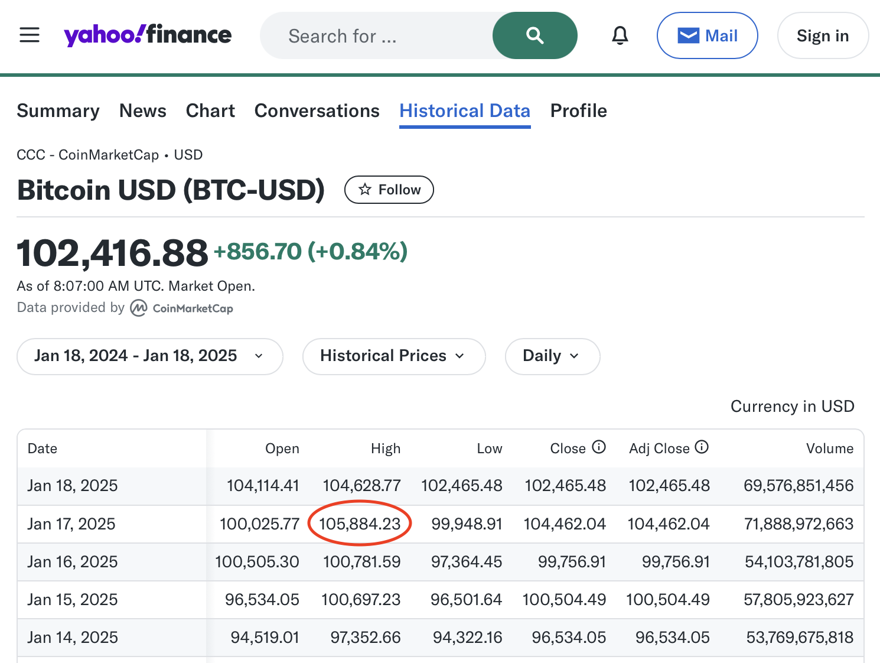The height and width of the screenshot is (663, 880).
Task: Click the current price 102,416.88
Action: tap(112, 253)
